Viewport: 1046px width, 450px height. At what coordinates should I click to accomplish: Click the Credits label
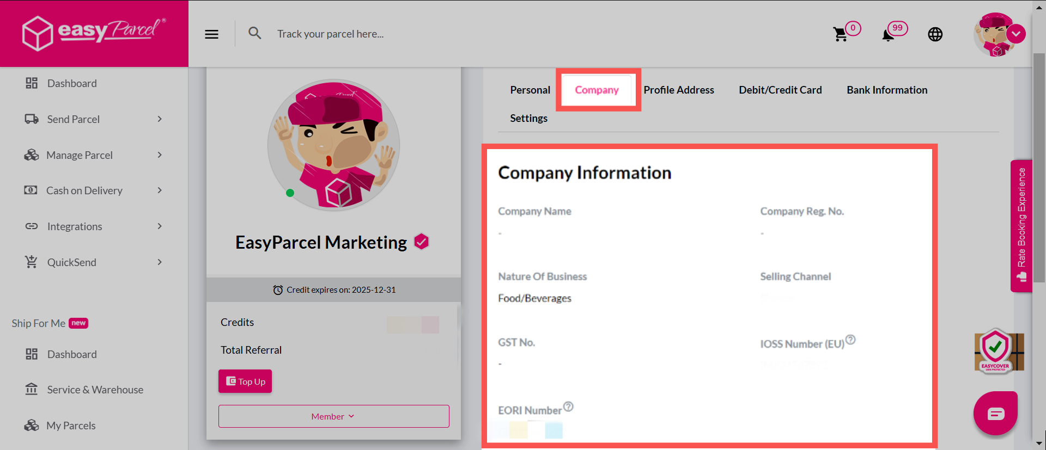tap(237, 322)
